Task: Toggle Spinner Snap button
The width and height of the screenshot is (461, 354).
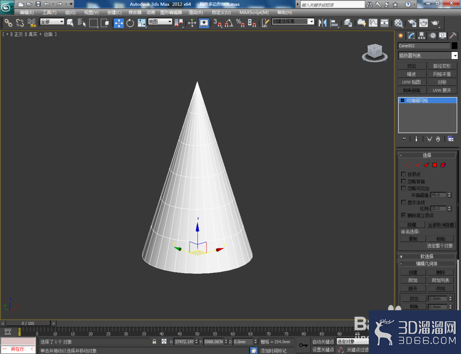Action: (252, 23)
